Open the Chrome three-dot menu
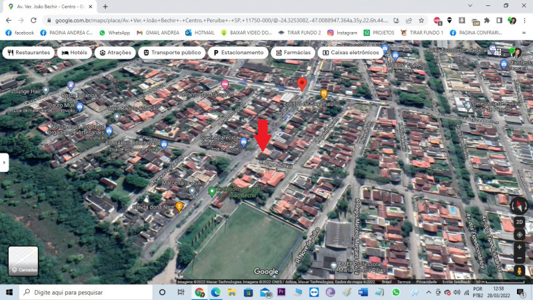 click(x=524, y=21)
